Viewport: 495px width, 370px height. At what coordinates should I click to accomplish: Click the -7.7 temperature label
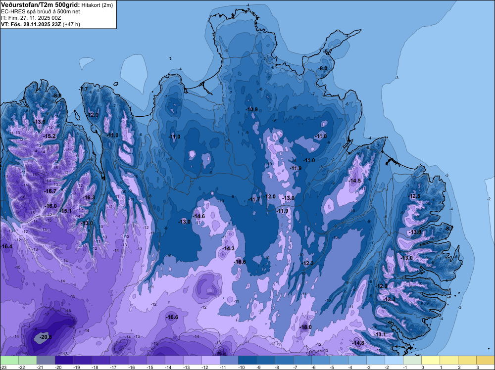pos(83,89)
